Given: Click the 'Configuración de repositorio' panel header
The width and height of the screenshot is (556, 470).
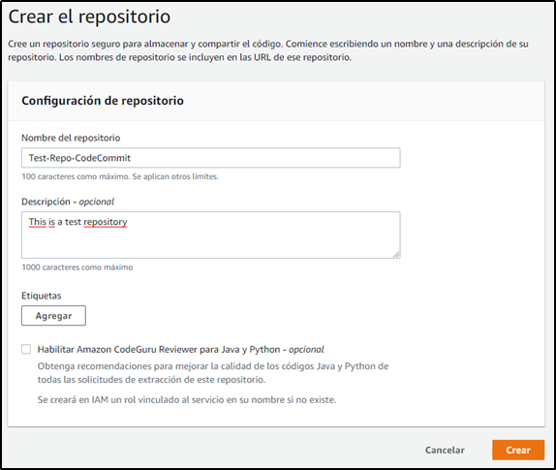Looking at the screenshot, I should [103, 101].
